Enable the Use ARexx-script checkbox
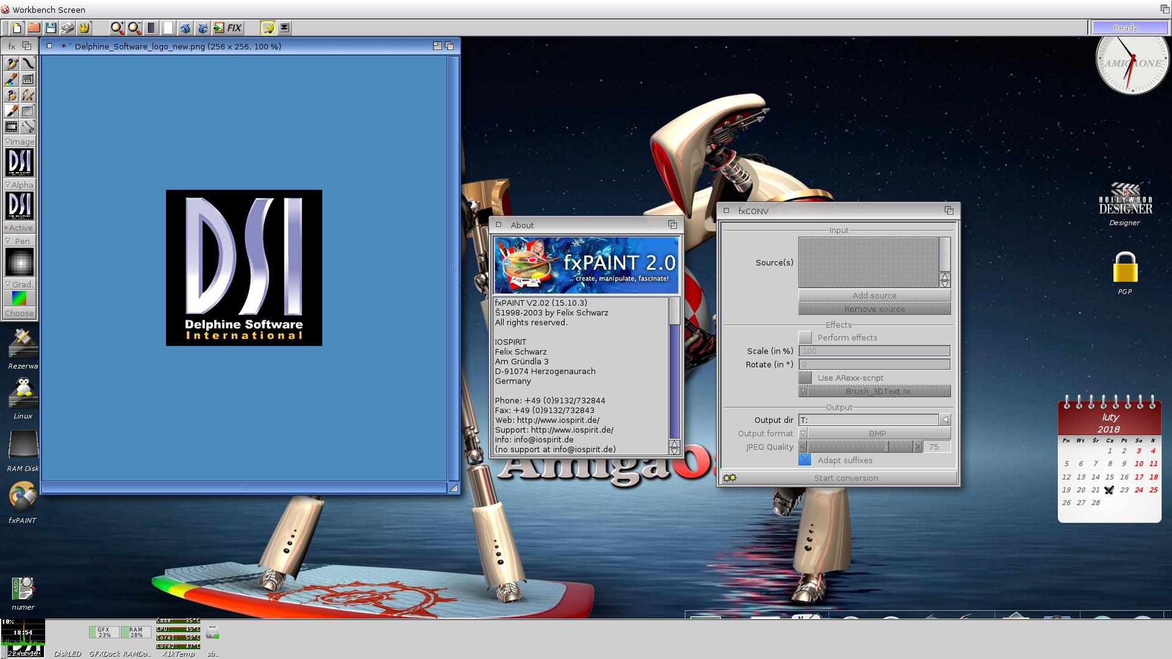1172x659 pixels. [x=805, y=378]
